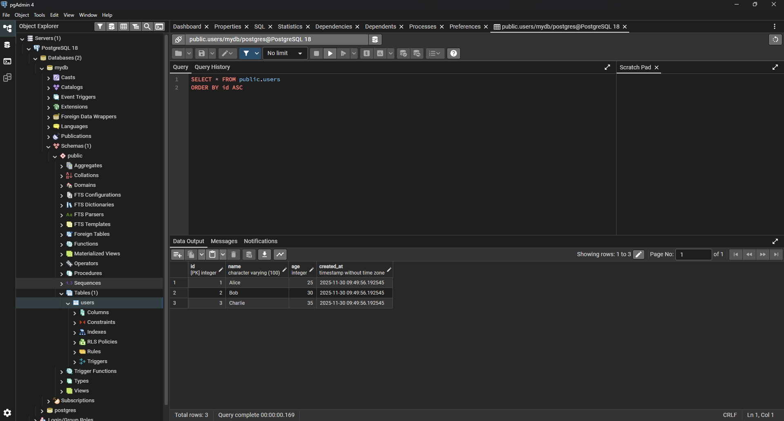The image size is (784, 421).
Task: Click the Explain query button
Action: 367,53
